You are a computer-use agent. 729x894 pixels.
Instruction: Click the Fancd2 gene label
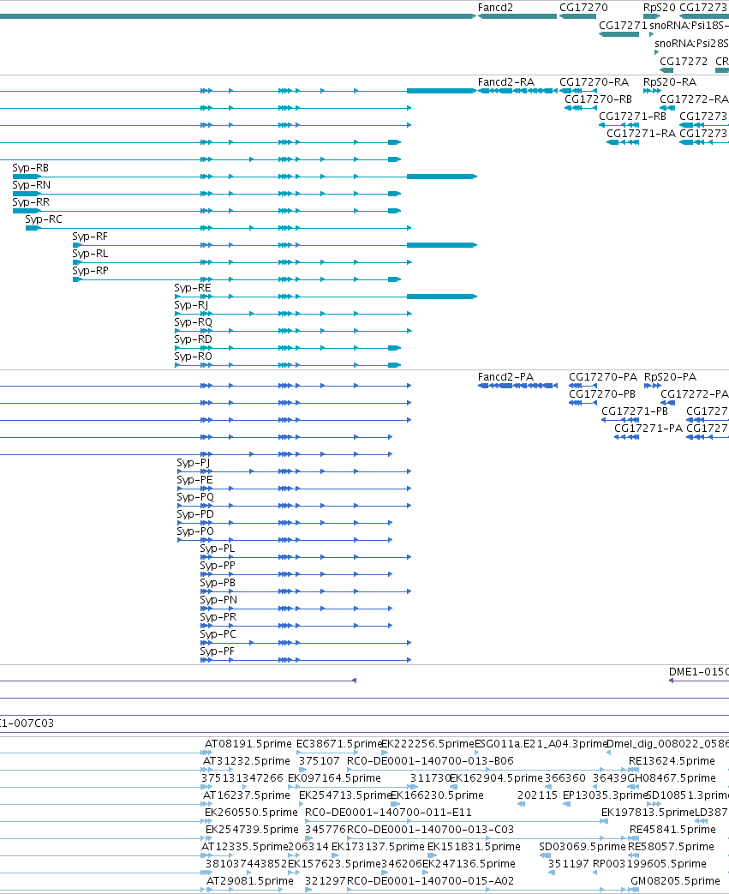coord(495,8)
